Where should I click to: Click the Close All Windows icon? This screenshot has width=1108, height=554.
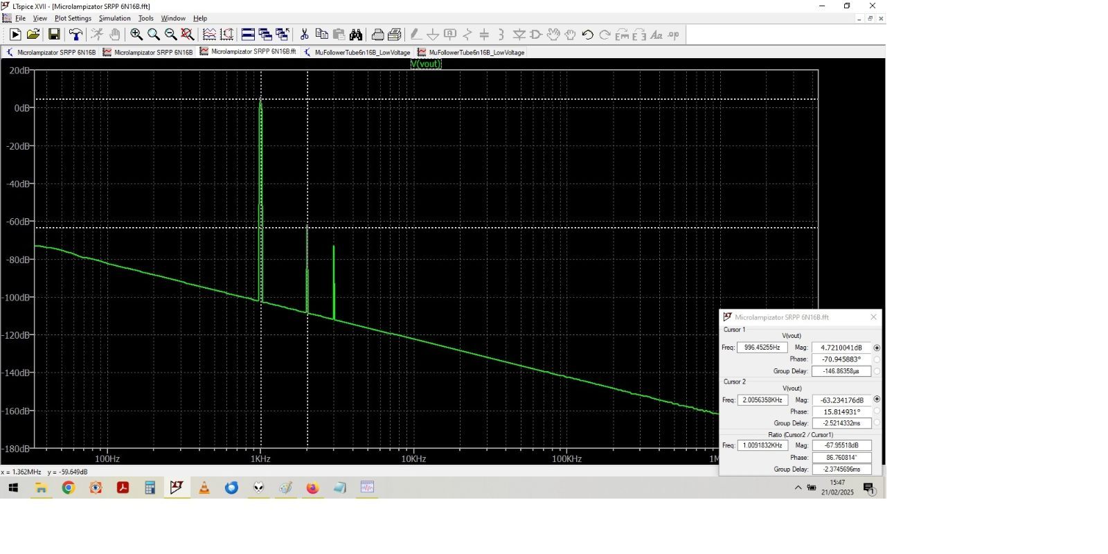pos(282,35)
